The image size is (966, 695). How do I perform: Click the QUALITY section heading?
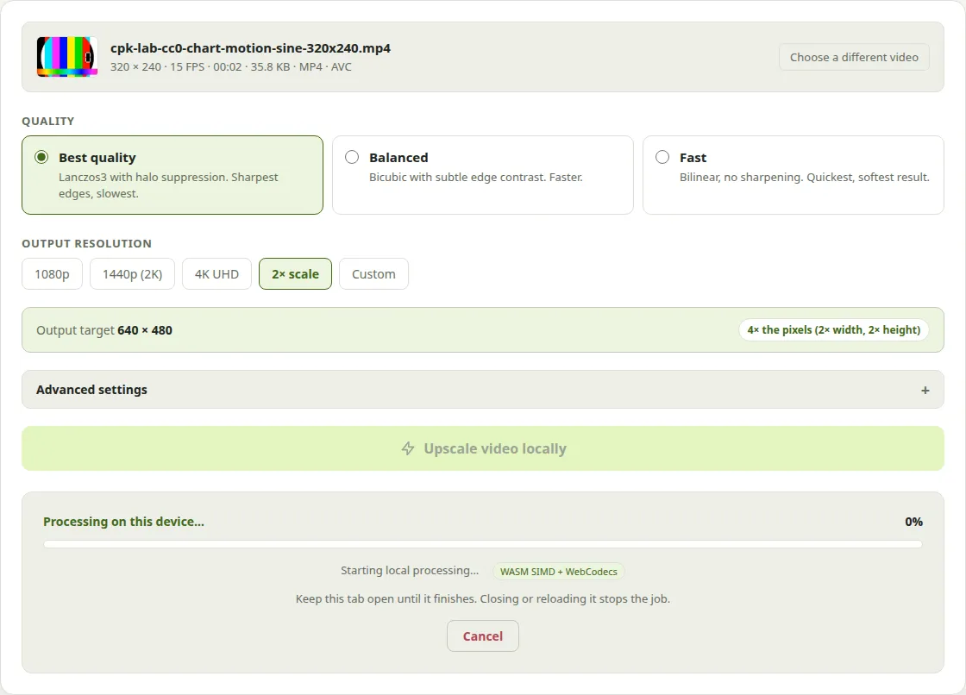click(48, 122)
